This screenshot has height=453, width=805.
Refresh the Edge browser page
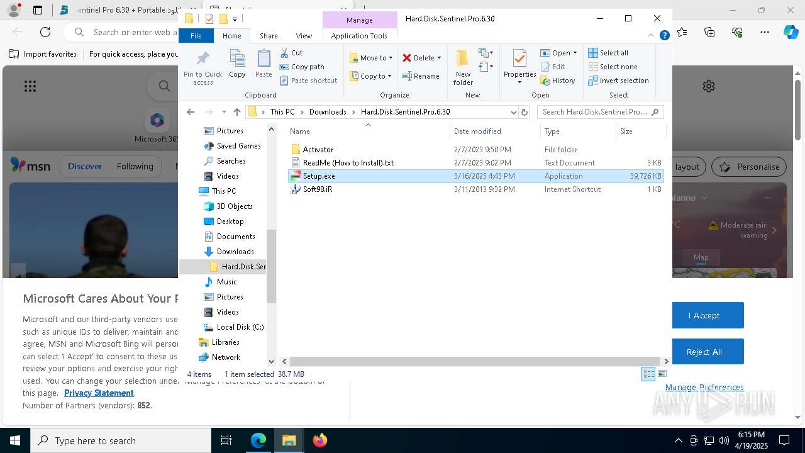point(45,31)
